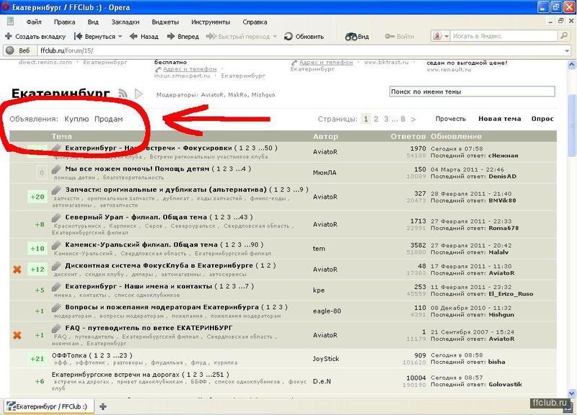Open topic Северный Урал - филиал

[x=136, y=217]
